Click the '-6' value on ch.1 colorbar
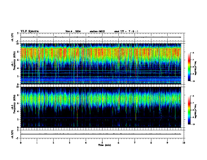The height and width of the screenshot is (160, 207). click(193, 53)
